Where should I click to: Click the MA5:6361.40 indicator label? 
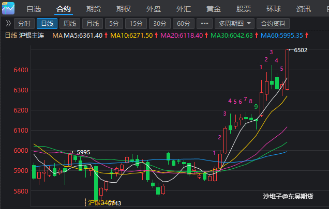(x=83, y=36)
